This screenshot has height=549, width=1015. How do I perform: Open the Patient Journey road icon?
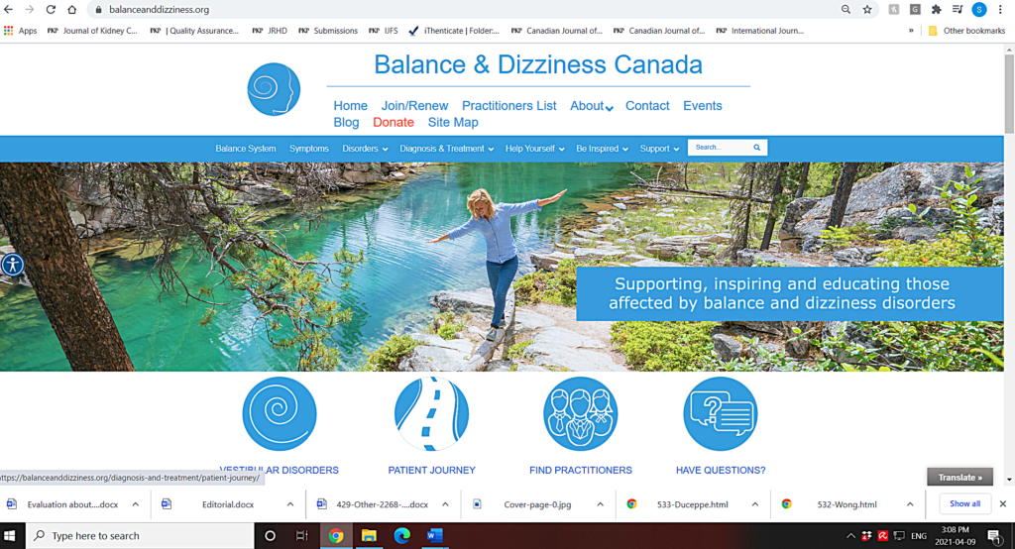click(432, 413)
